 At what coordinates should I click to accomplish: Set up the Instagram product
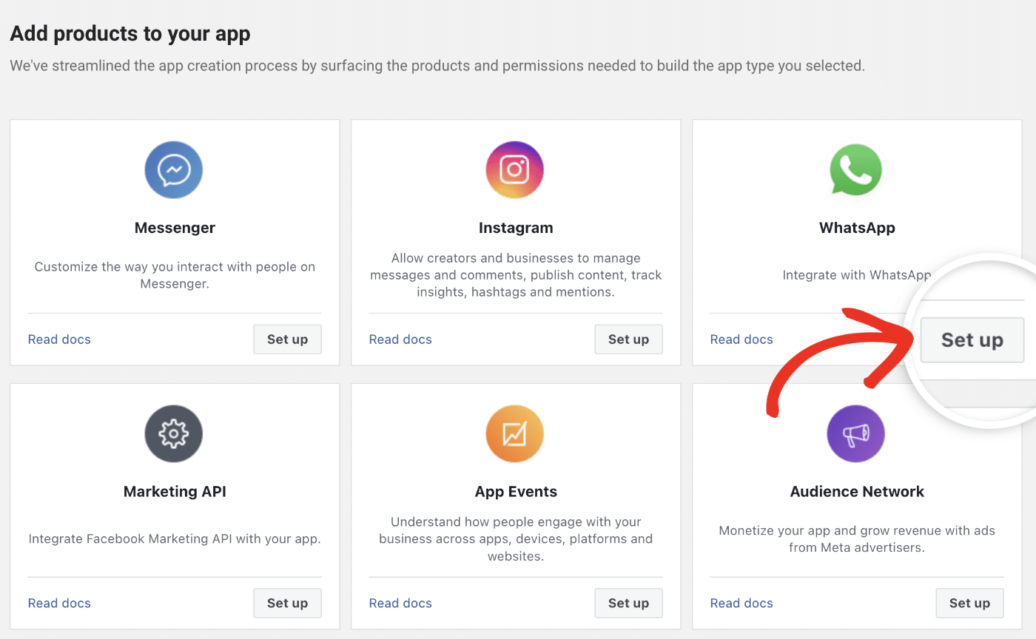tap(628, 339)
